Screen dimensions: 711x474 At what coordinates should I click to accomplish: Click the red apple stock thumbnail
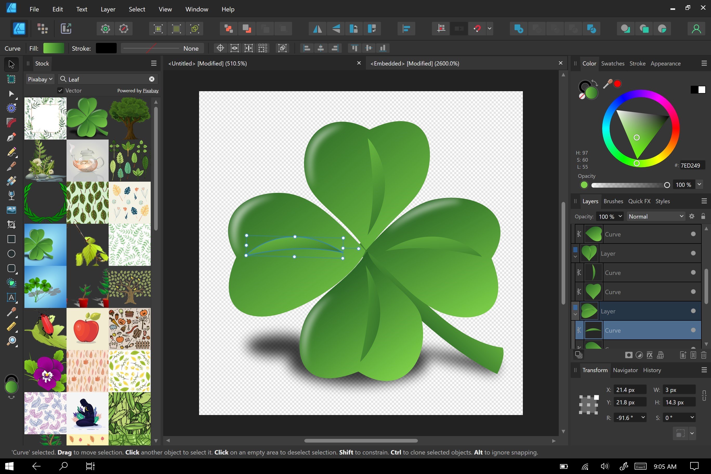coord(87,329)
